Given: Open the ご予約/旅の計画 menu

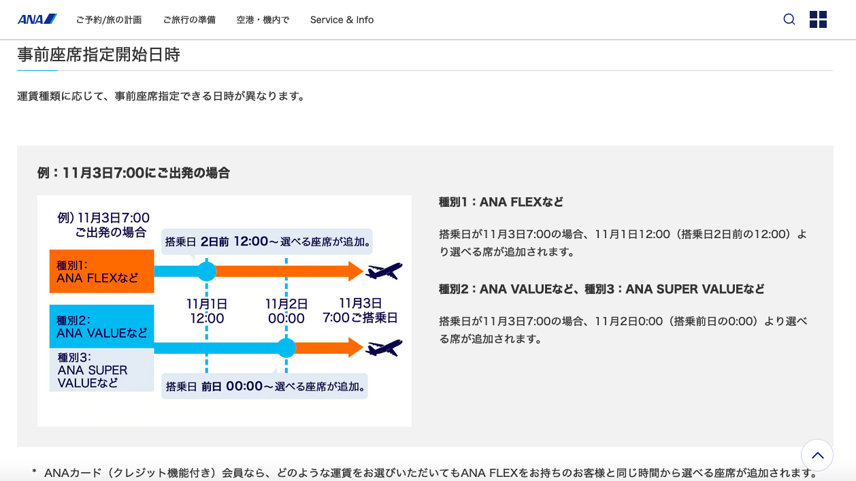Looking at the screenshot, I should point(109,20).
